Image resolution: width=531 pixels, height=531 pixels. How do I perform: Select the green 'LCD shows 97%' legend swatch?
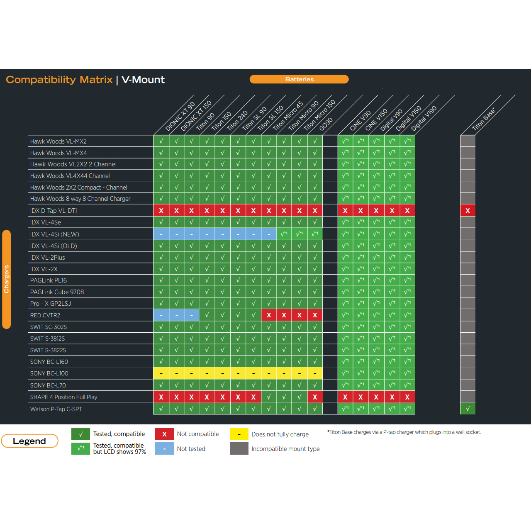click(x=80, y=448)
